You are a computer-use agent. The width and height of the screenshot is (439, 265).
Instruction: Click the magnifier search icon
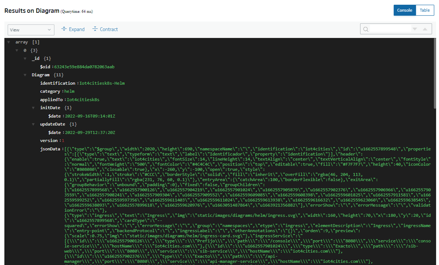tap(366, 29)
